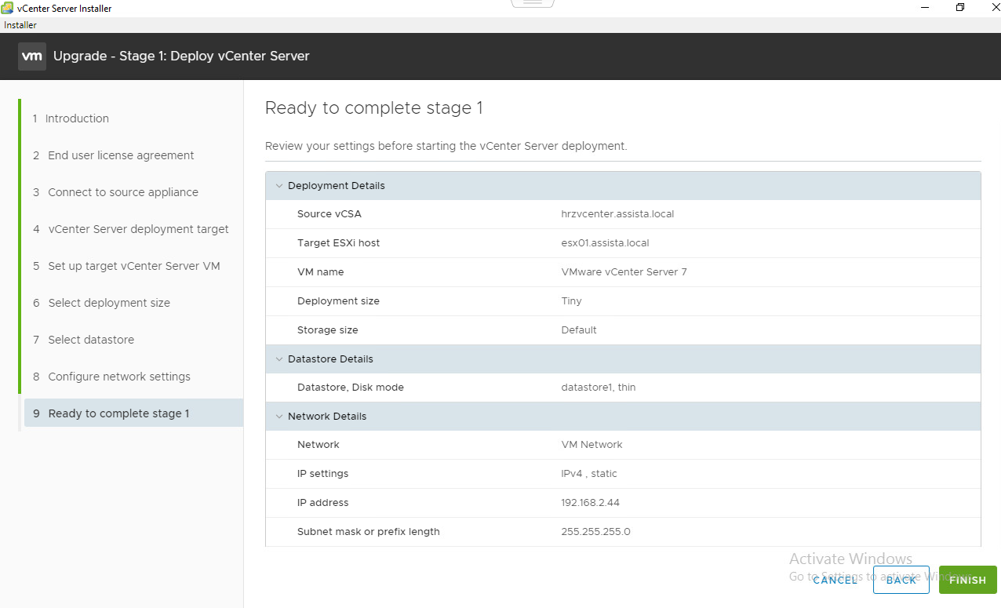Click the IP settings value IPv4, static
This screenshot has width=1001, height=608.
coord(589,474)
